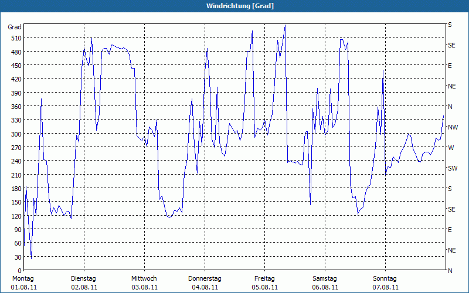Select the date 03.08.11
This screenshot has height=293, width=469.
coord(144,288)
